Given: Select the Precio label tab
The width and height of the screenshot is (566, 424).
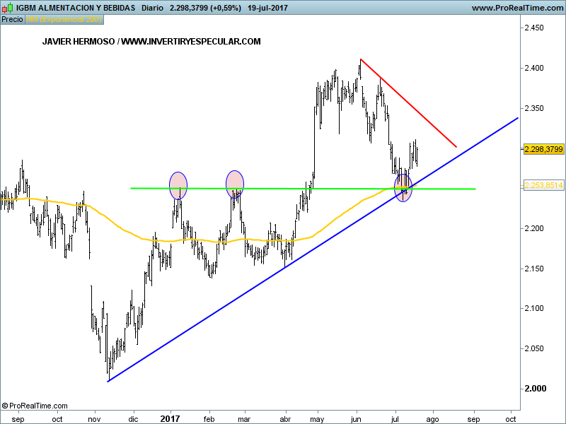Looking at the screenshot, I should click(x=12, y=19).
